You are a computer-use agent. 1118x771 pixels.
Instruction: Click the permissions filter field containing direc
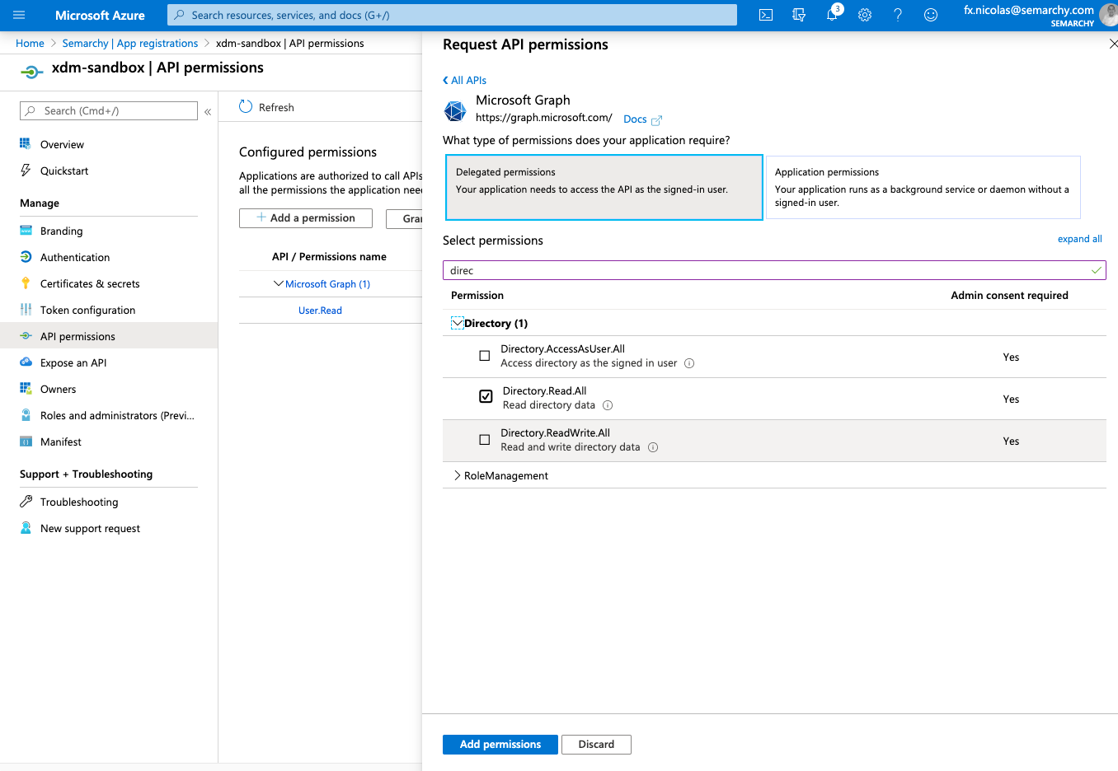(x=774, y=270)
